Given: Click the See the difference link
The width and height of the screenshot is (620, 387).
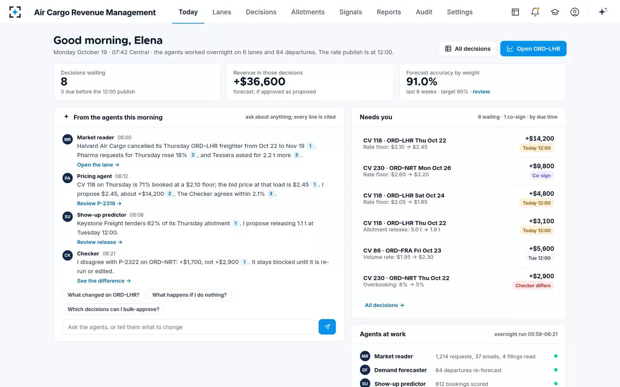Looking at the screenshot, I should (x=104, y=281).
